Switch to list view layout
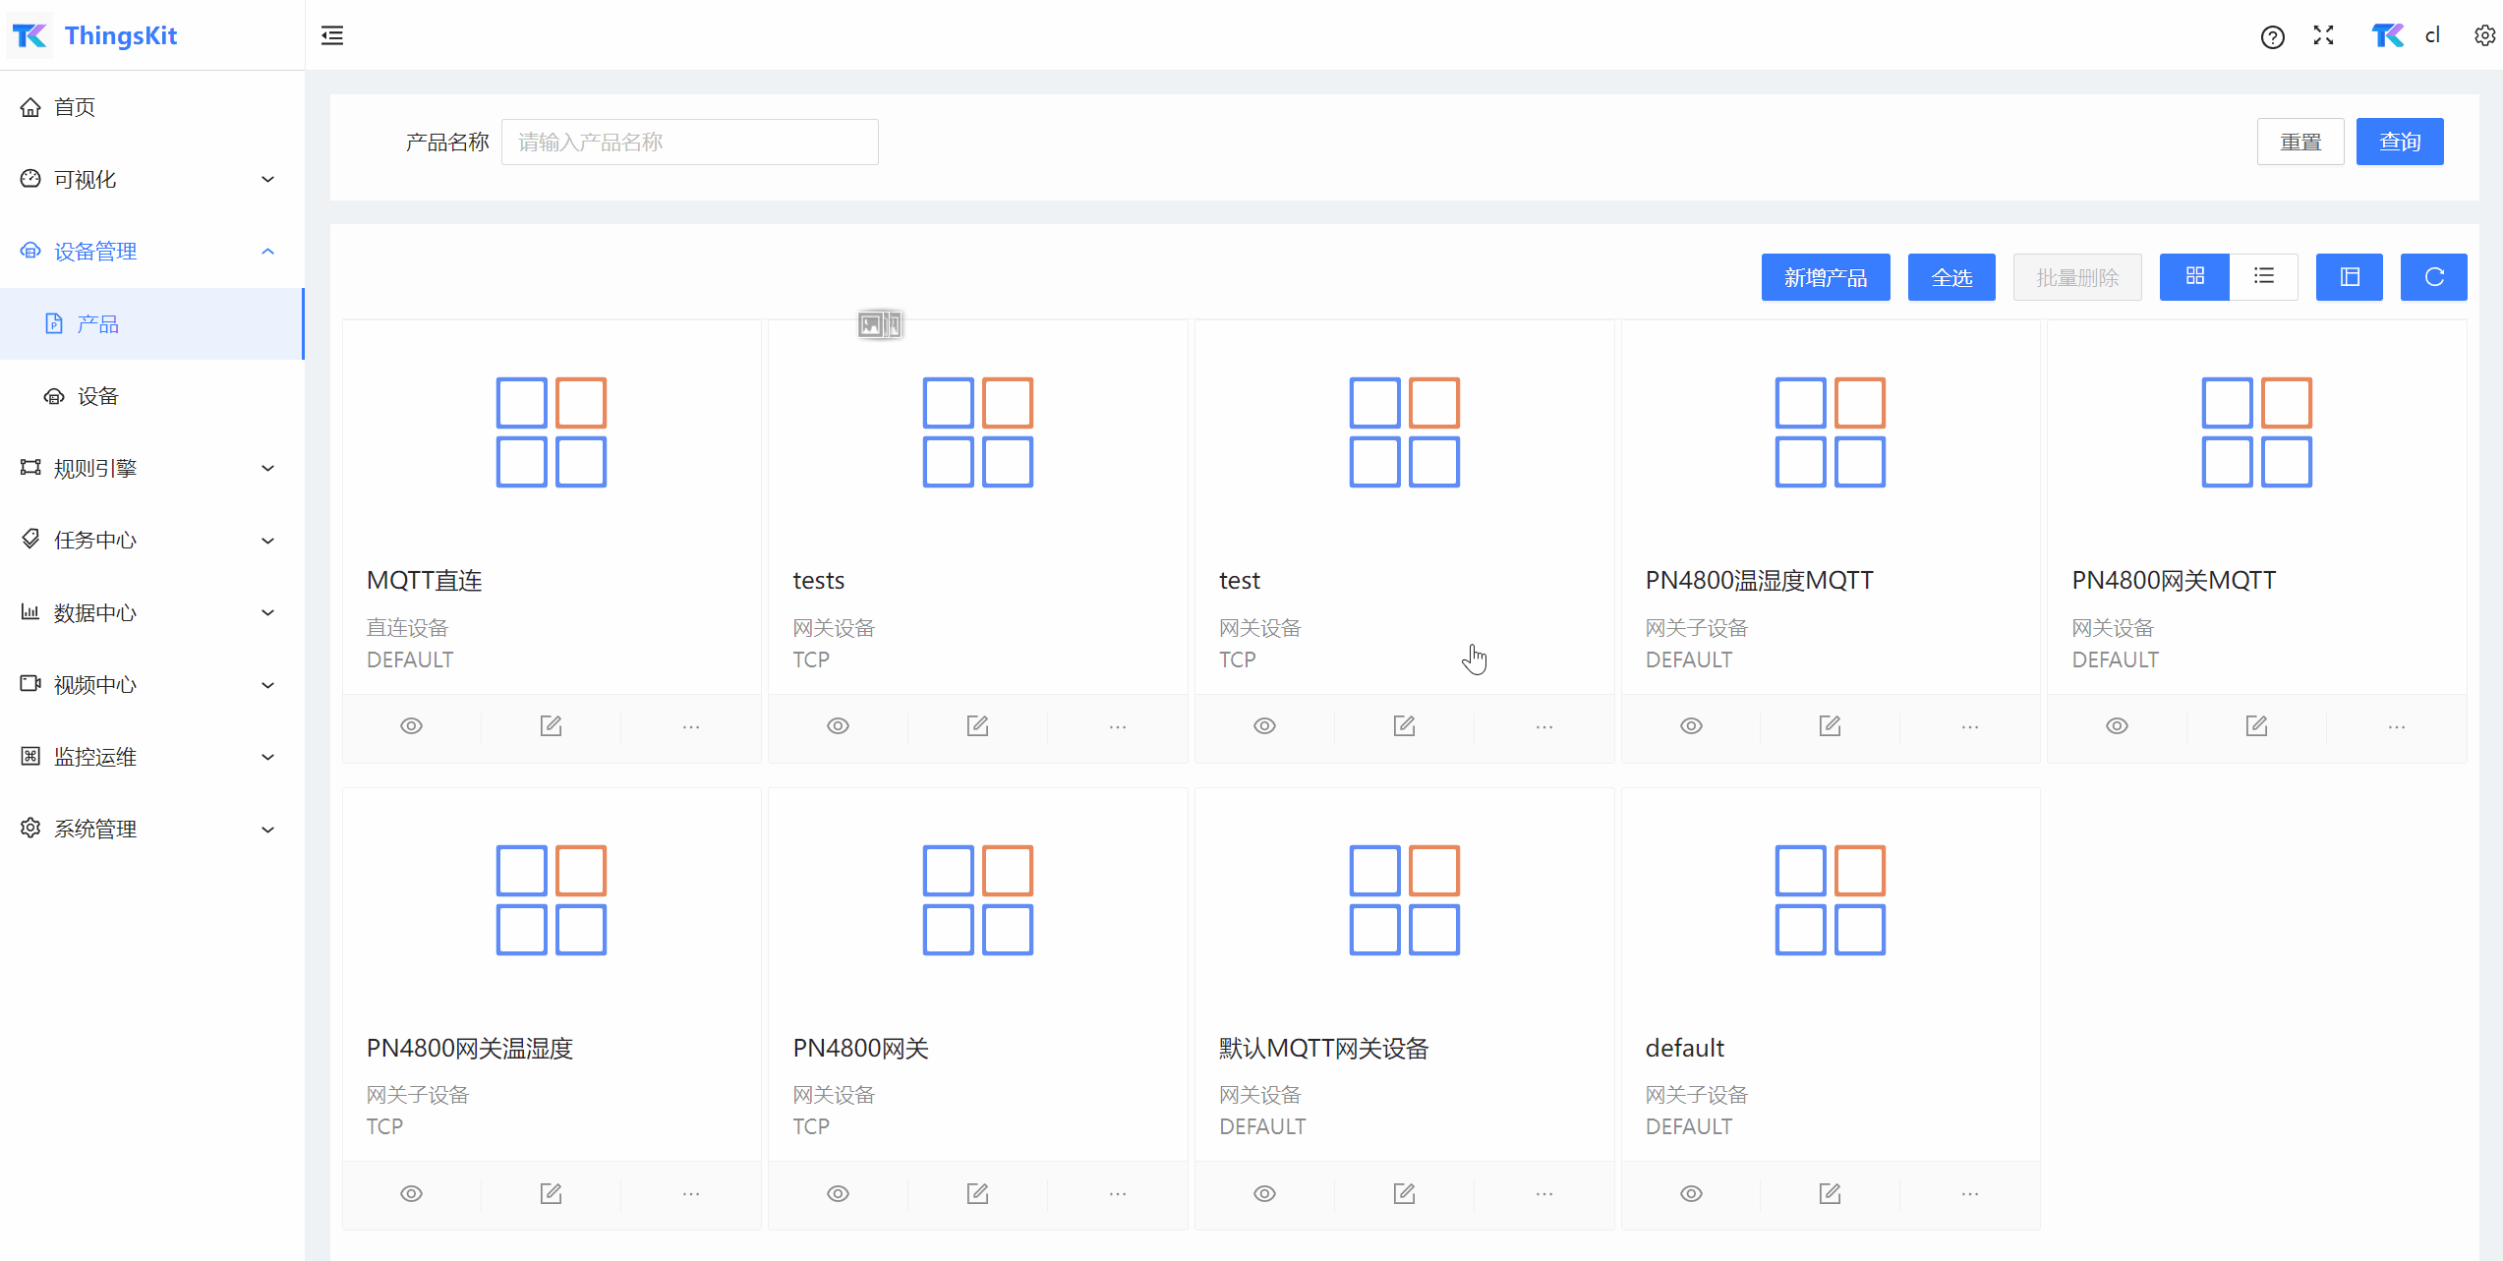2503x1261 pixels. coord(2264,277)
